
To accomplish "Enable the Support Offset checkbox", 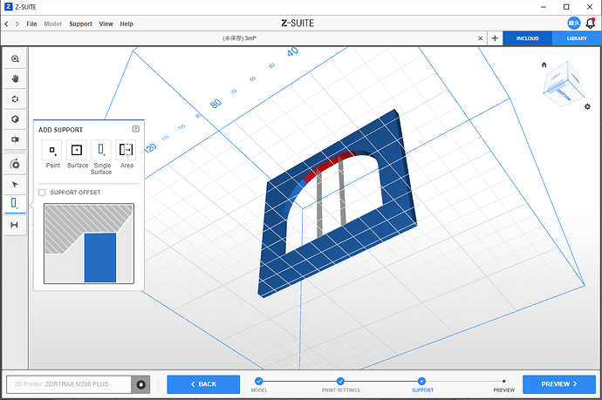I will tap(42, 193).
